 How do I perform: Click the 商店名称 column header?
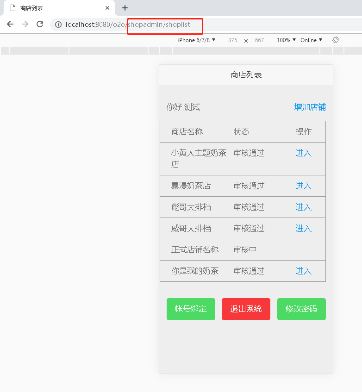[187, 132]
